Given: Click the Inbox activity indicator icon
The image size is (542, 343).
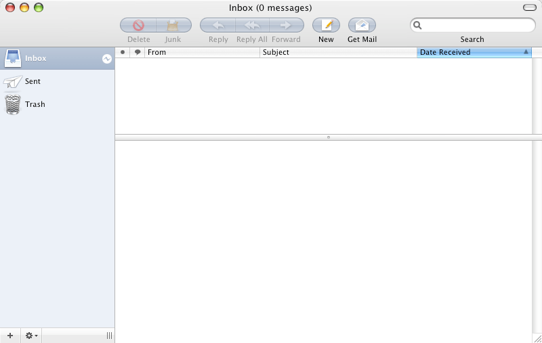Looking at the screenshot, I should click(x=107, y=59).
